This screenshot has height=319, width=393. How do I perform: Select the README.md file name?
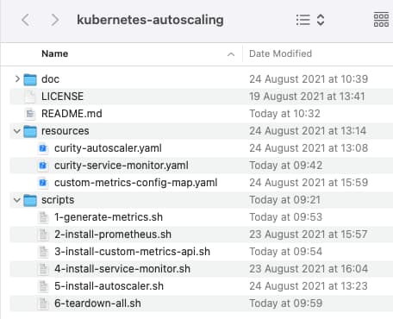coord(72,114)
